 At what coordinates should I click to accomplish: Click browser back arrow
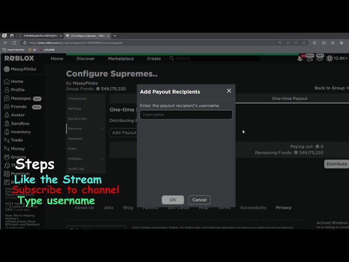click(x=5, y=43)
